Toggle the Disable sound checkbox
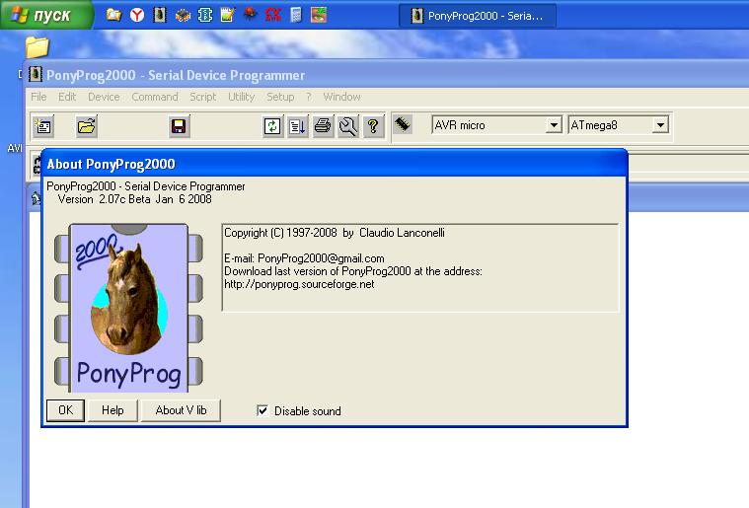 pyautogui.click(x=262, y=410)
